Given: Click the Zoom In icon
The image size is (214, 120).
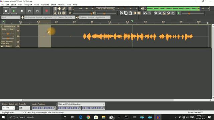Looking at the screenshot, I should [156, 13].
